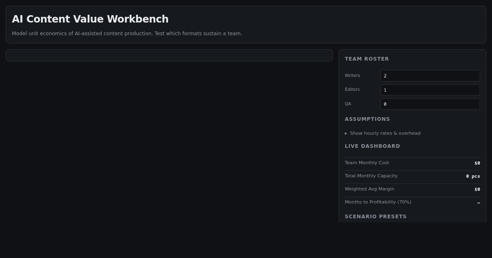Click the Total Monthly Capacity value 0 pcs
The height and width of the screenshot is (258, 492).
pyautogui.click(x=473, y=176)
